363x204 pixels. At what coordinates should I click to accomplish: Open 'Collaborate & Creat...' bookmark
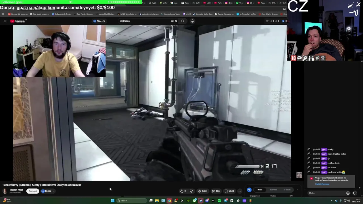coord(62,14)
